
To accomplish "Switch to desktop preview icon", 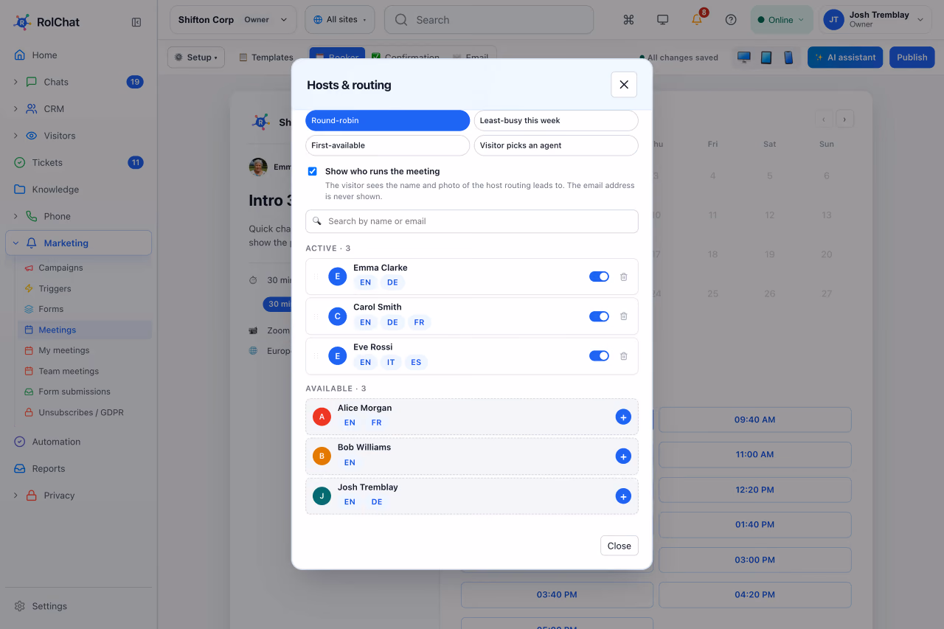I will coord(744,58).
